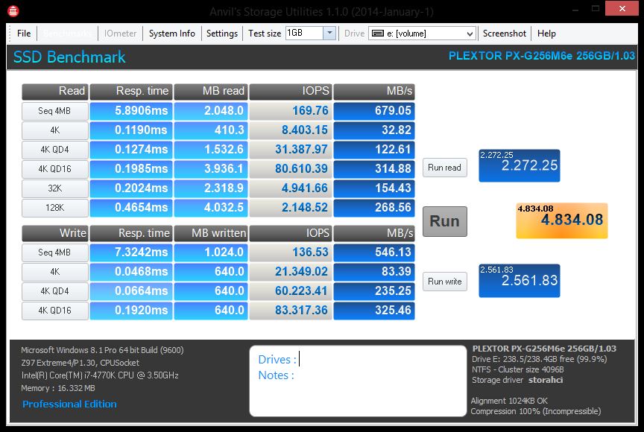Click the 31.387.97 IOPS cell

(291, 149)
